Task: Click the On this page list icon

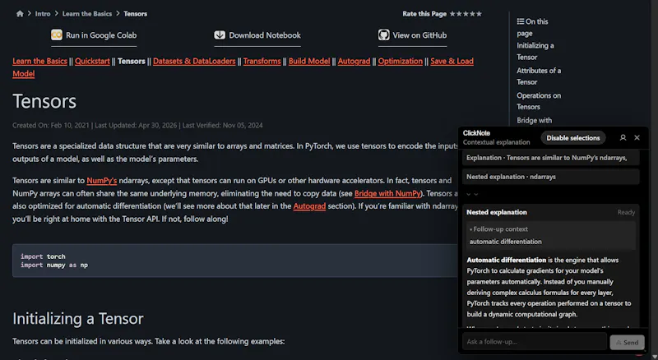Action: click(521, 21)
